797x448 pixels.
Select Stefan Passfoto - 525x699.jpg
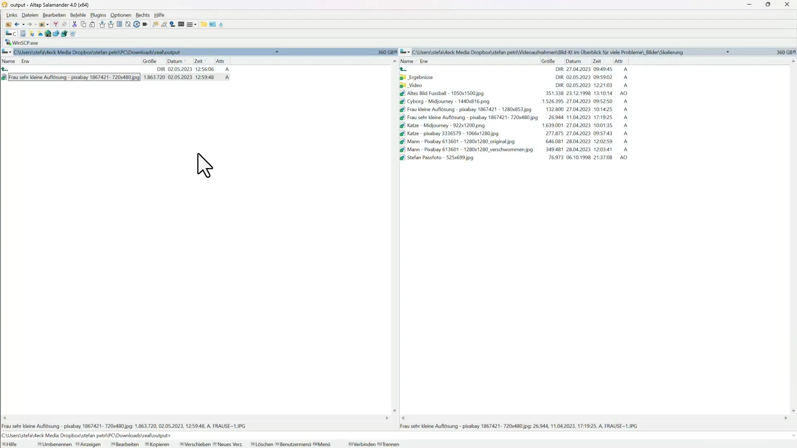point(440,158)
